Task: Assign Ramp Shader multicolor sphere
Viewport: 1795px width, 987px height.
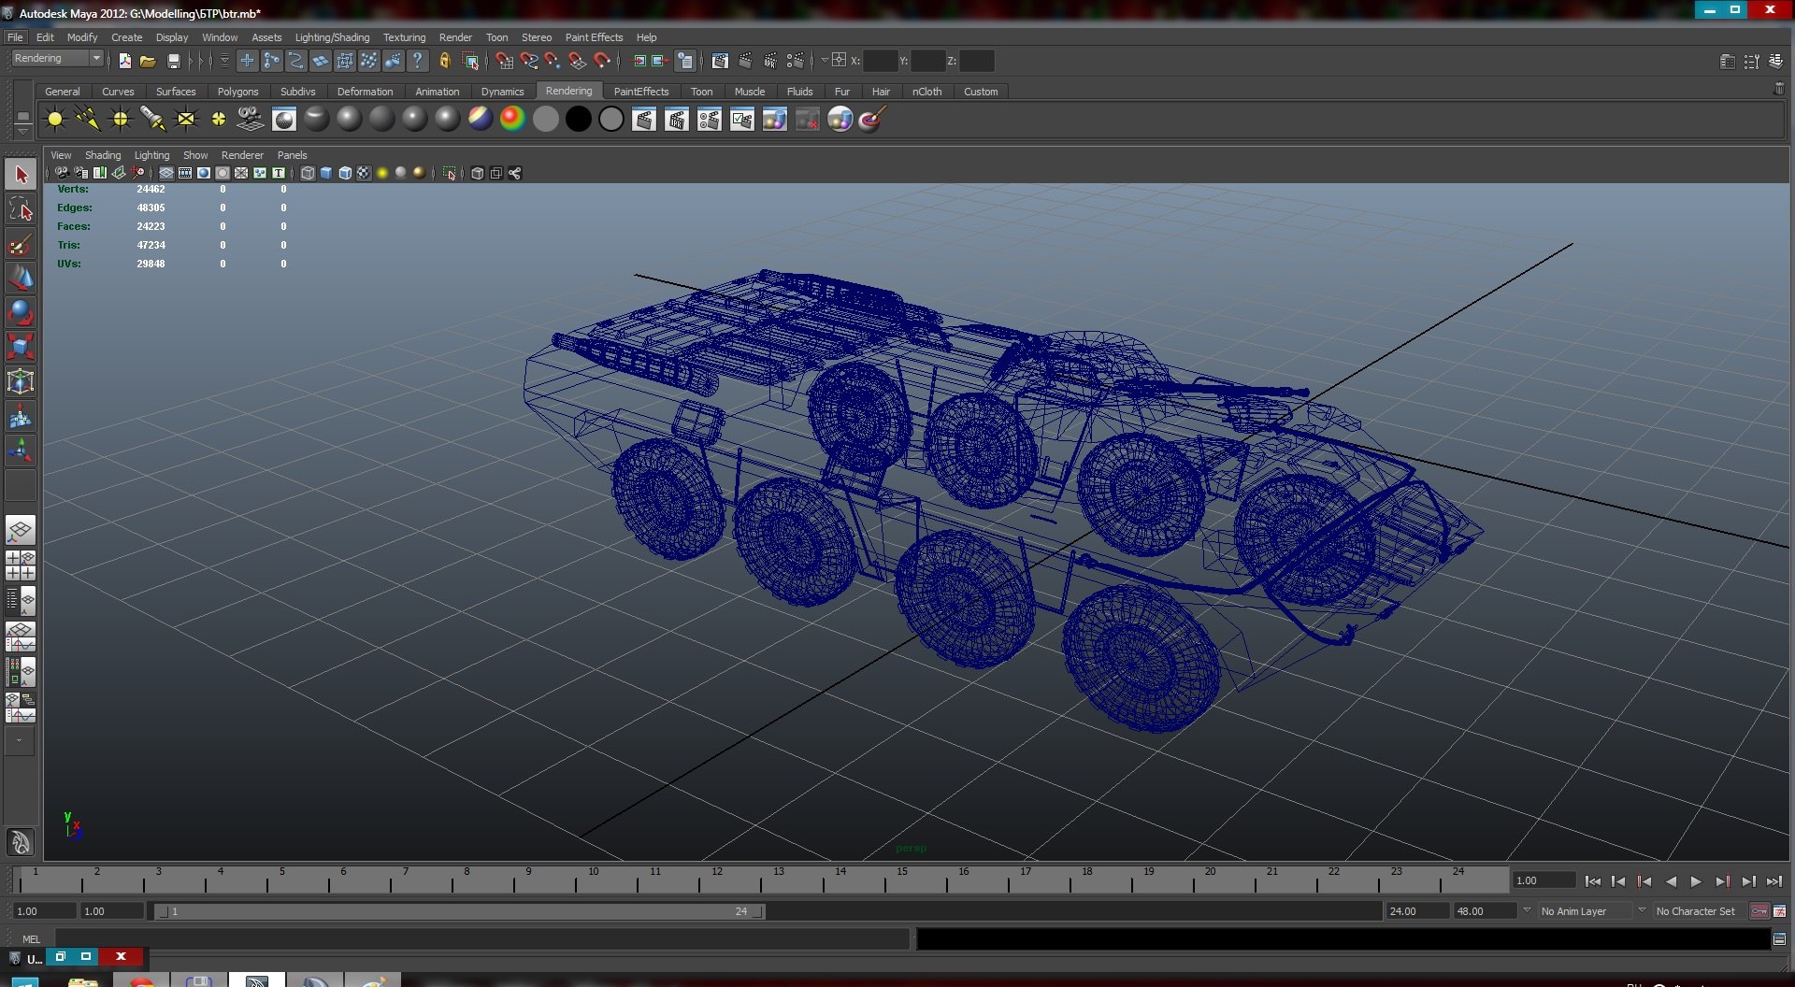Action: 512,119
